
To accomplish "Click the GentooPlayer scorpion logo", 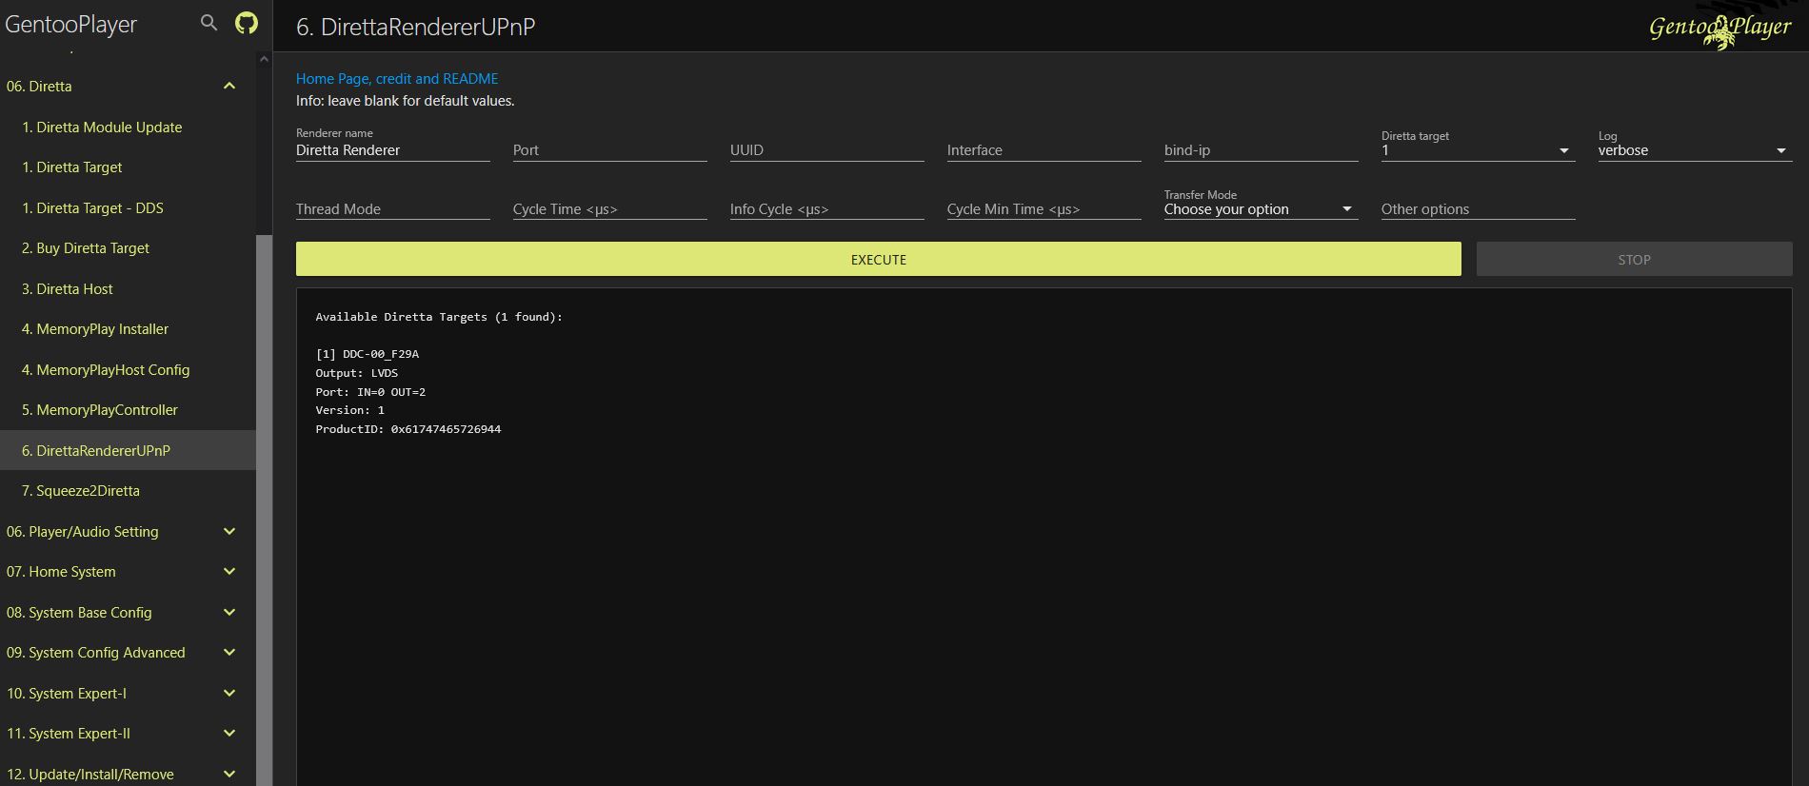I will [1720, 29].
